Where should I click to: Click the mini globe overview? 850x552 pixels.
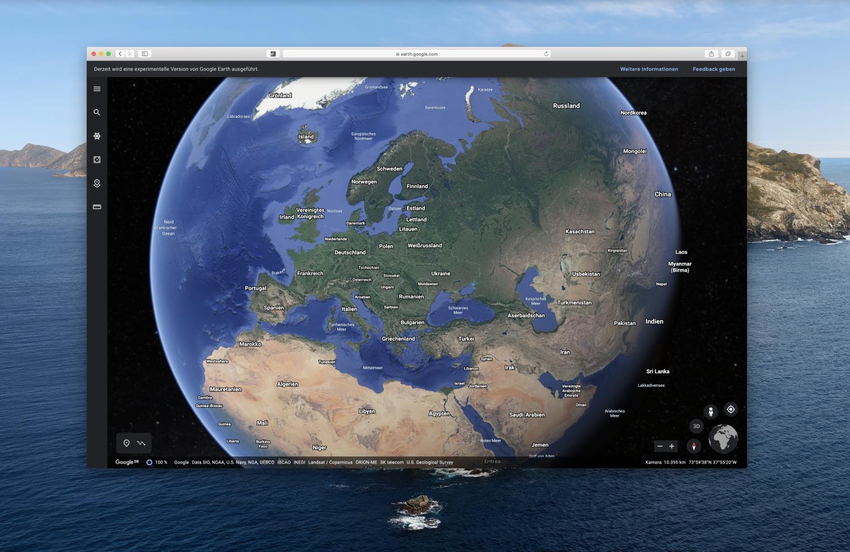pyautogui.click(x=724, y=439)
